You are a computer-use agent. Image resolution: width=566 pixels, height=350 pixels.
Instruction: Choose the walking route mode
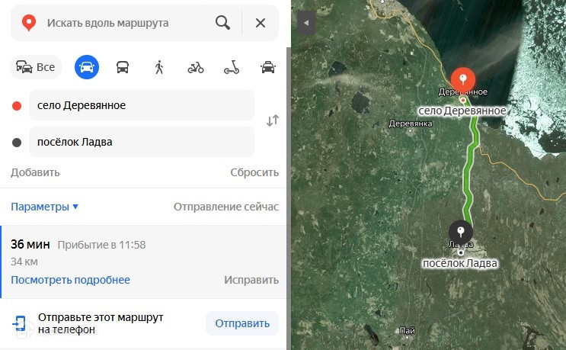coord(159,67)
